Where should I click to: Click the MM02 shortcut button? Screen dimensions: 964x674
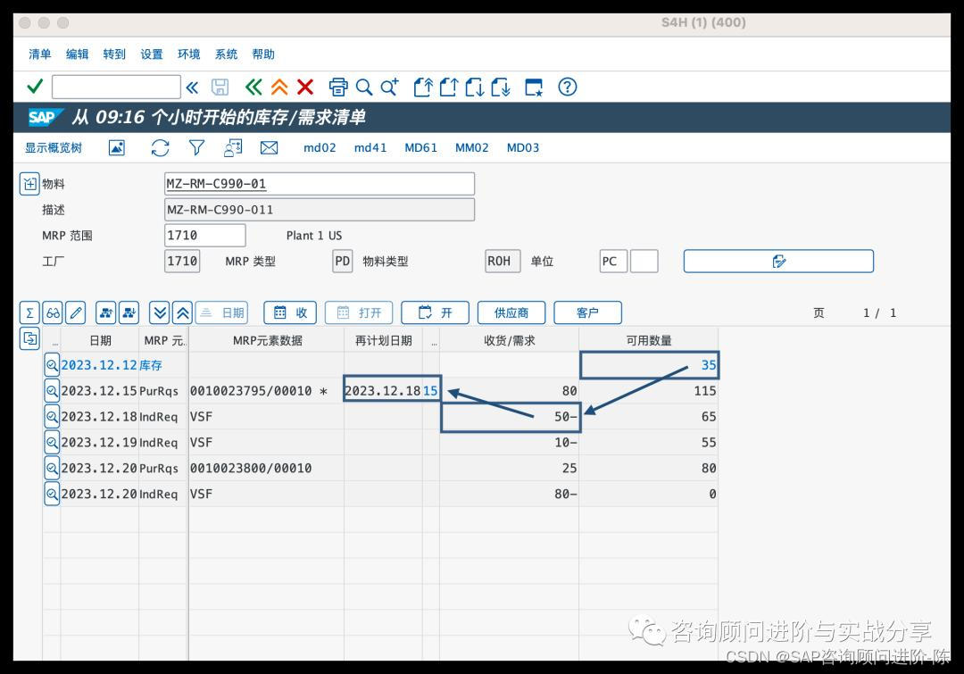(x=471, y=147)
